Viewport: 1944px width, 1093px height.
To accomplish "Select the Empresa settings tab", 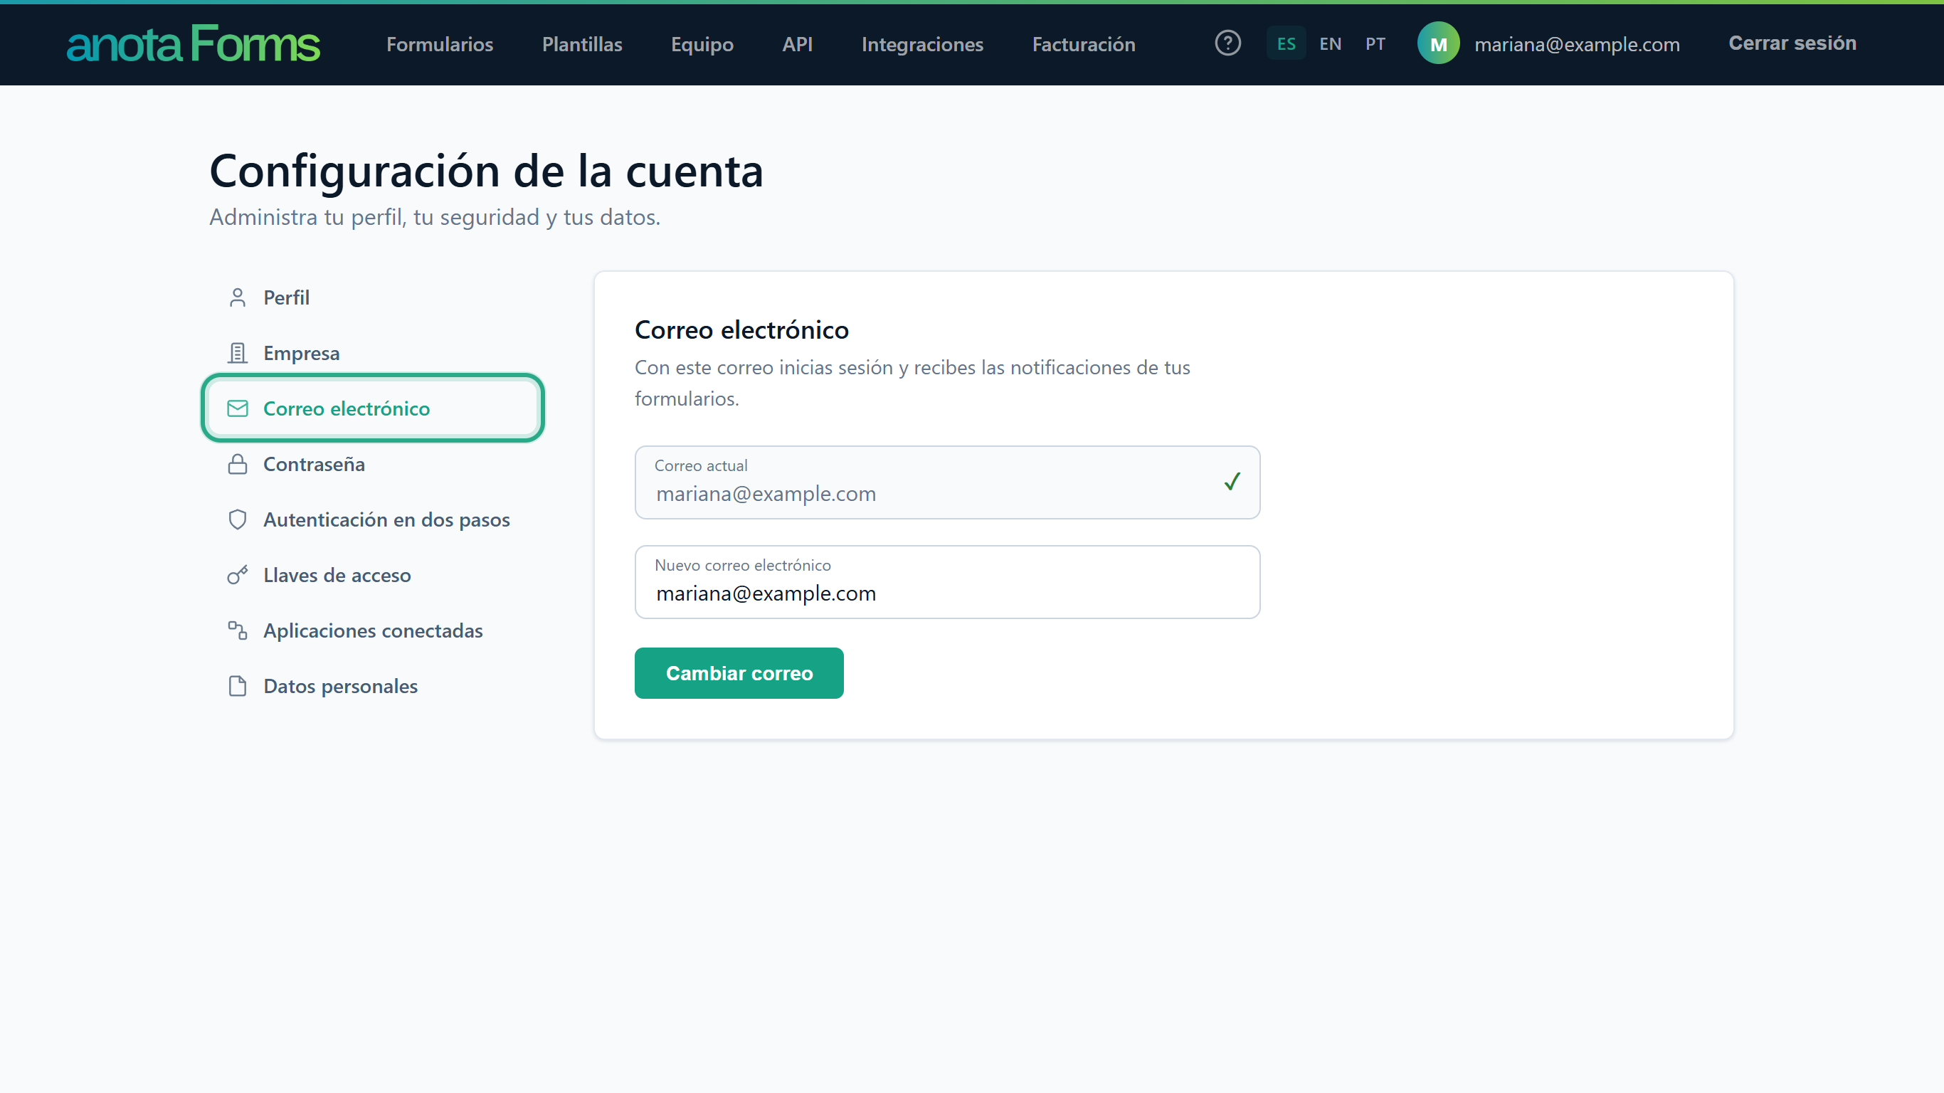I will (373, 352).
